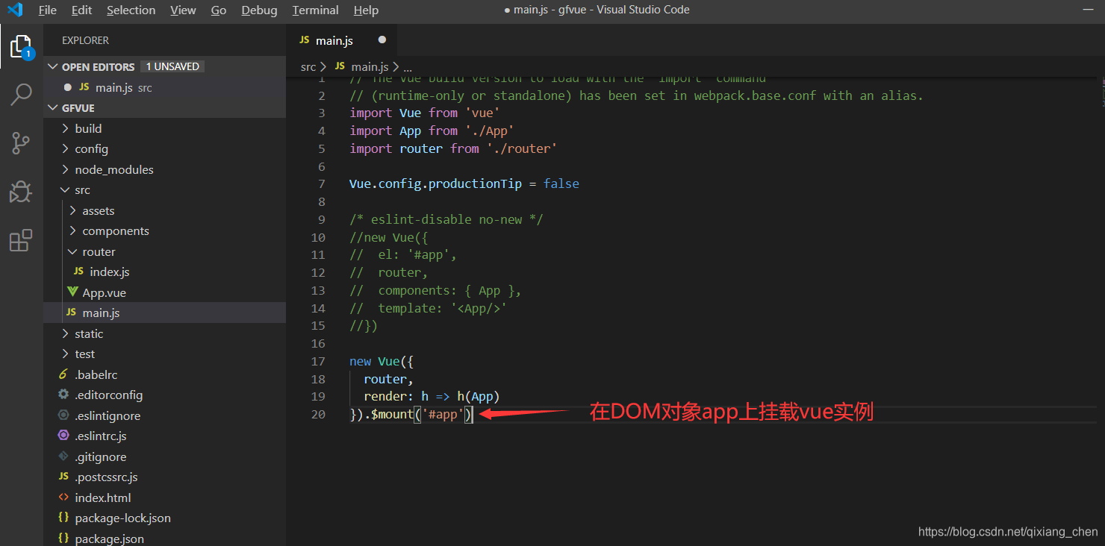The image size is (1105, 546).
Task: Click on the '#app' string in line 20
Action: (443, 414)
